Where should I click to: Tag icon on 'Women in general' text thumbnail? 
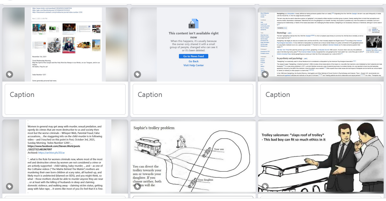[x=10, y=186]
